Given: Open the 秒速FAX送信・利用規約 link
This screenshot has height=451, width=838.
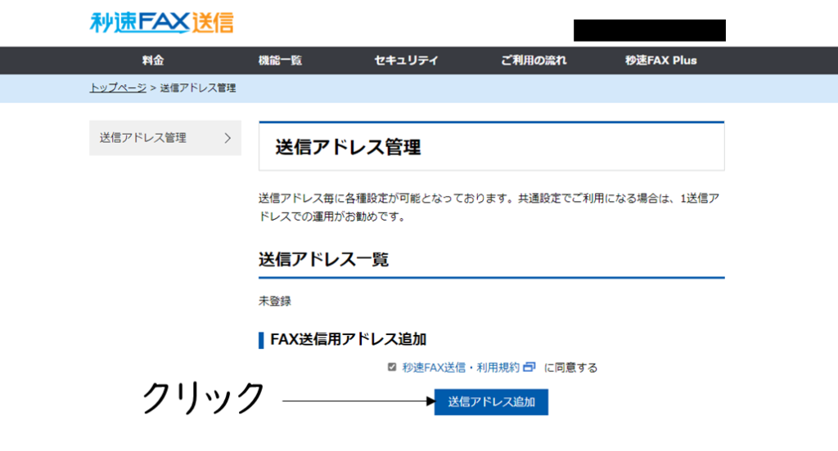Looking at the screenshot, I should coord(461,368).
